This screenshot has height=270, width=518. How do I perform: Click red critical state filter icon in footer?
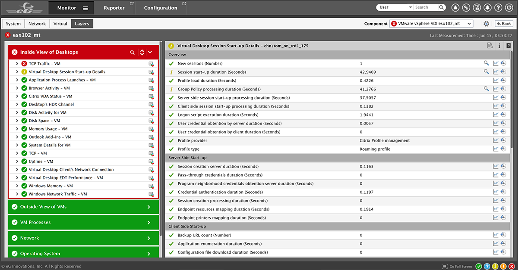pos(512,266)
